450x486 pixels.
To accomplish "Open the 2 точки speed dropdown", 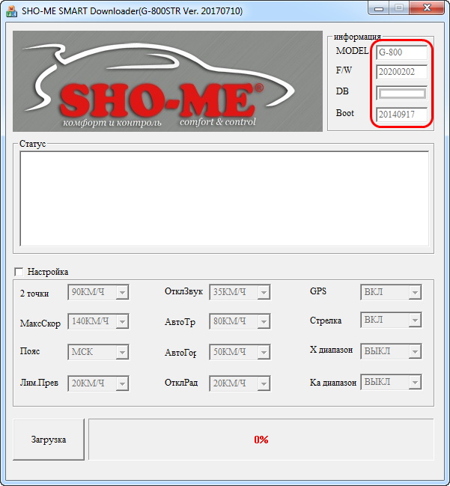I will click(x=98, y=293).
